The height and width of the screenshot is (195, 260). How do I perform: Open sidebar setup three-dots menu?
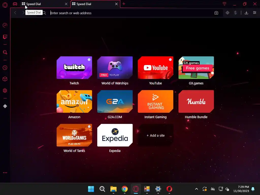[5, 173]
